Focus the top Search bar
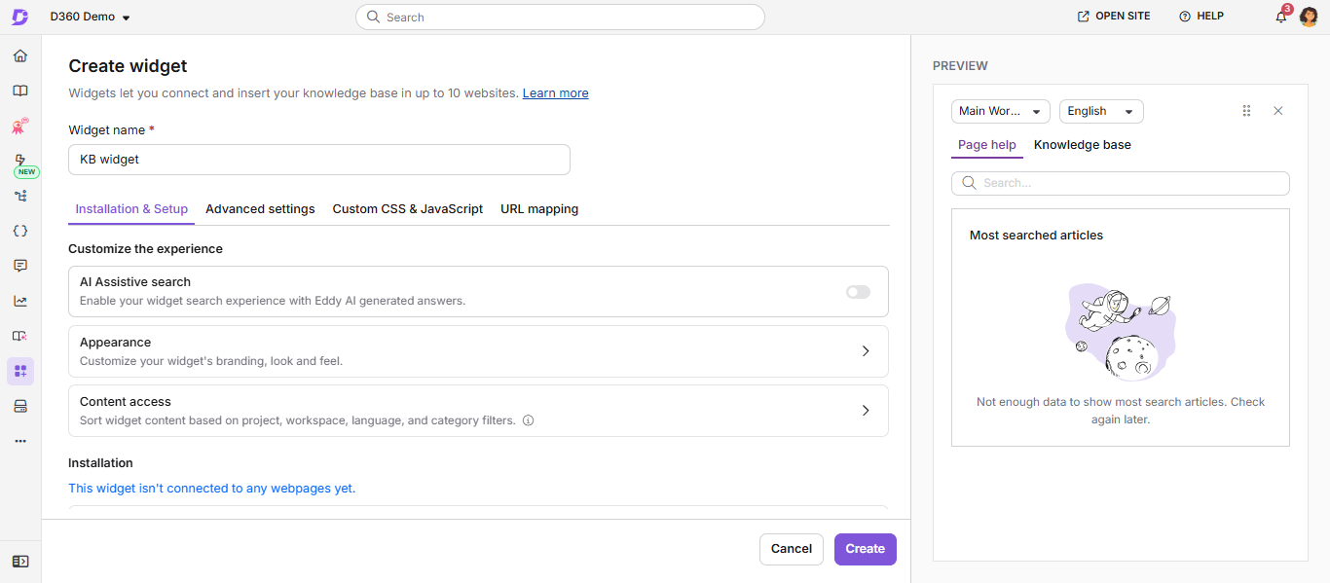Screen dimensions: 1330x583 tap(560, 17)
